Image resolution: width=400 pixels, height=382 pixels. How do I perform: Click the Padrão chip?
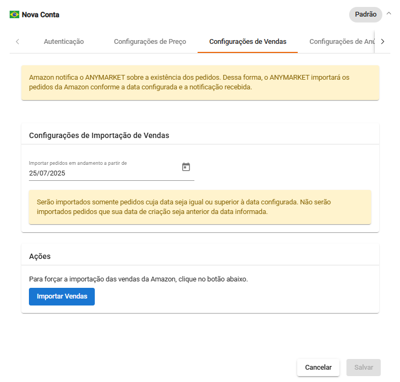[365, 14]
